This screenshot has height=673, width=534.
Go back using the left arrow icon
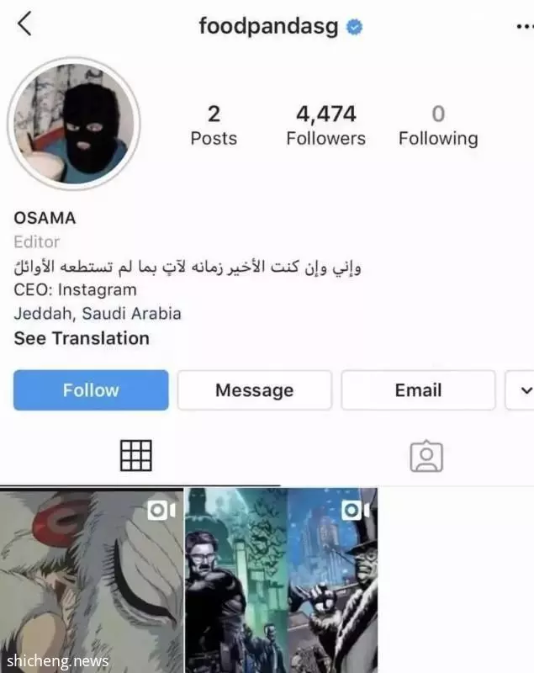point(24,24)
